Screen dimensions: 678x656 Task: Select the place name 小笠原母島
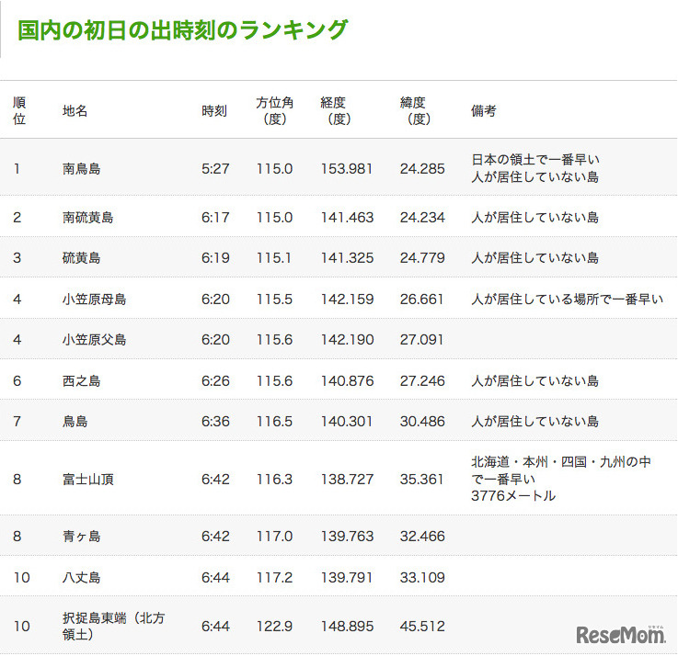click(94, 299)
